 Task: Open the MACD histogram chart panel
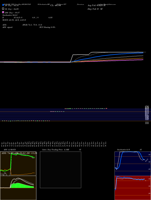tap(18, 188)
